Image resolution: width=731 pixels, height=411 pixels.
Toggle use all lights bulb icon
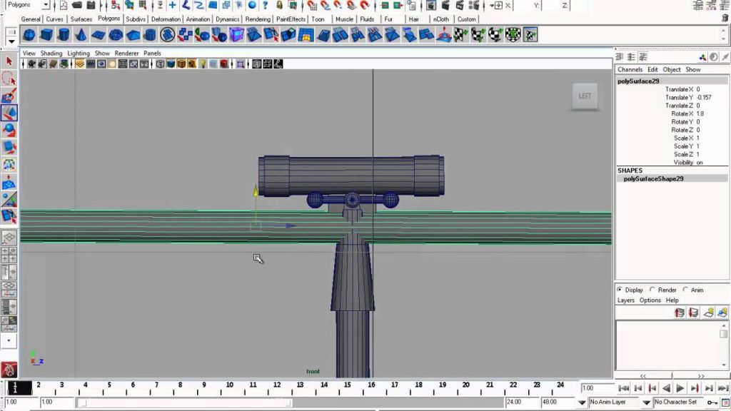tap(203, 64)
